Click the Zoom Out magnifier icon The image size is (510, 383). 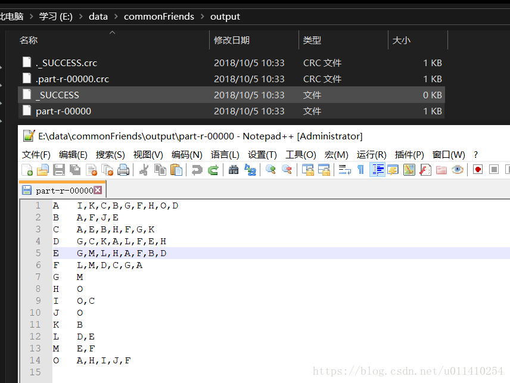287,170
